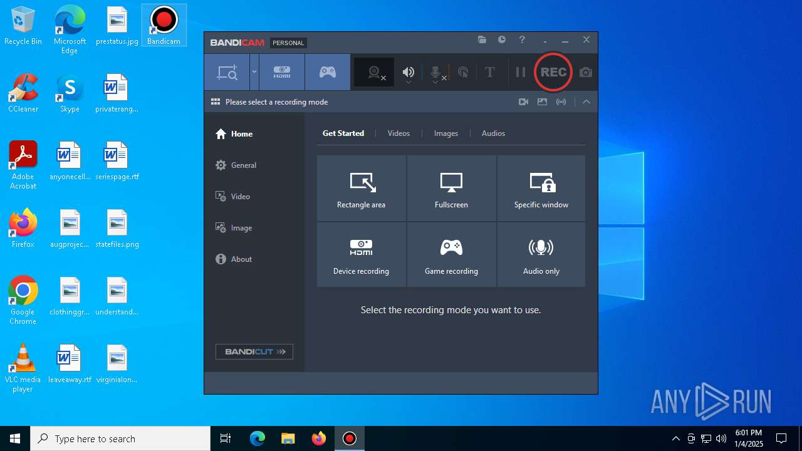This screenshot has width=802, height=451.
Task: Toggle webcam overlay icon
Action: point(375,72)
